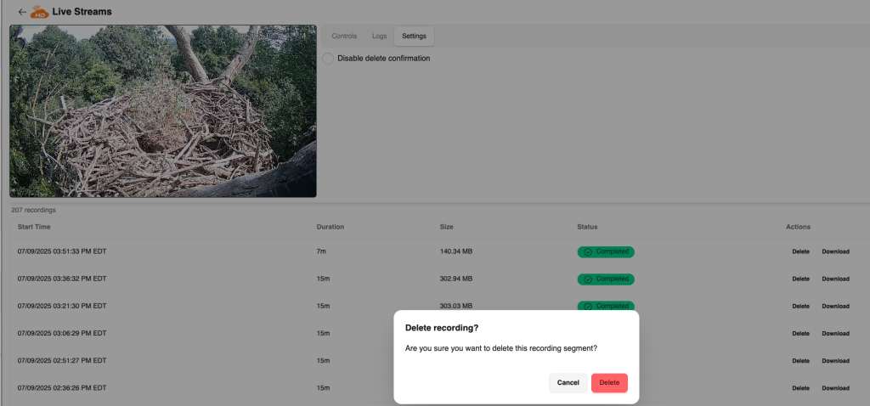This screenshot has height=406, width=870.
Task: Delete the 03:51:33 PM recording
Action: click(800, 252)
